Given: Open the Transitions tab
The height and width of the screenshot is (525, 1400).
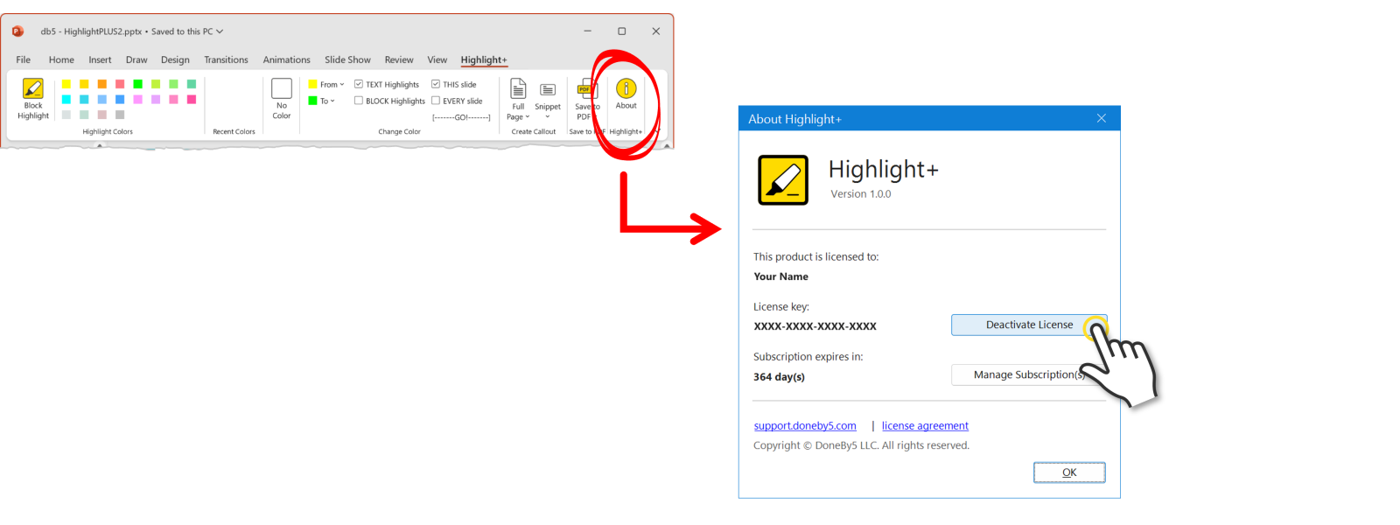Looking at the screenshot, I should 226,59.
